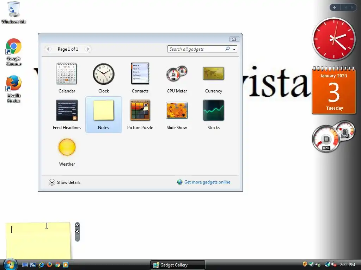The image size is (361, 270).
Task: Click the security shield tray icon
Action: click(x=305, y=264)
